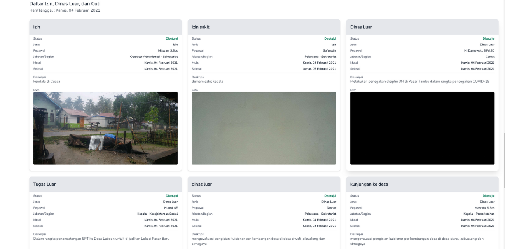The image size is (531, 249).
Task: Click the page heading "Daftar Izin, Dinas Luar, dan Cuti"
Action: point(65,4)
